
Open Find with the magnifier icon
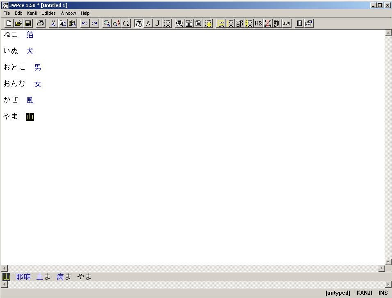click(x=107, y=23)
